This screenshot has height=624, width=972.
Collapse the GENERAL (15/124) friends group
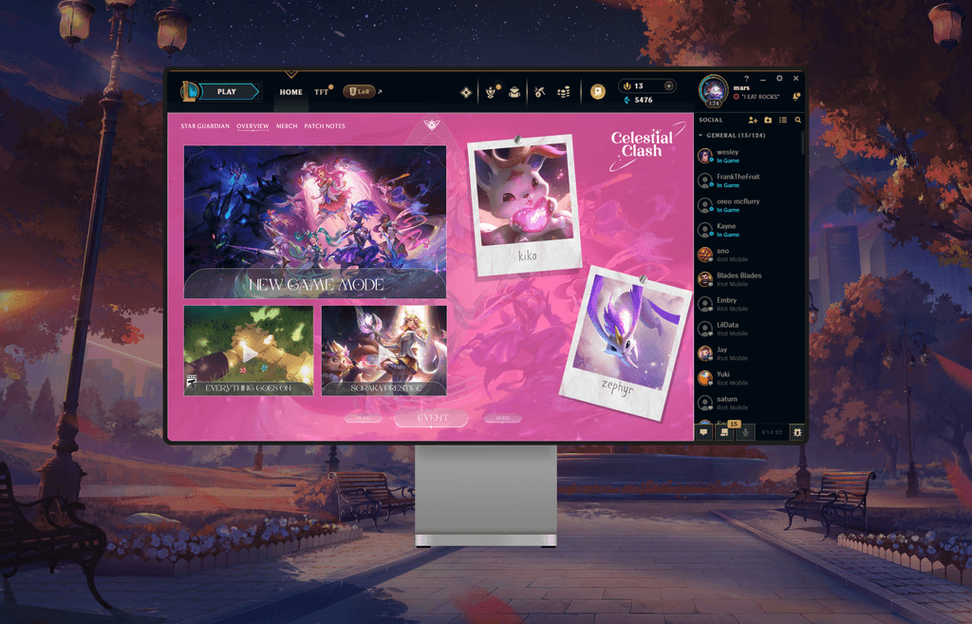(732, 135)
